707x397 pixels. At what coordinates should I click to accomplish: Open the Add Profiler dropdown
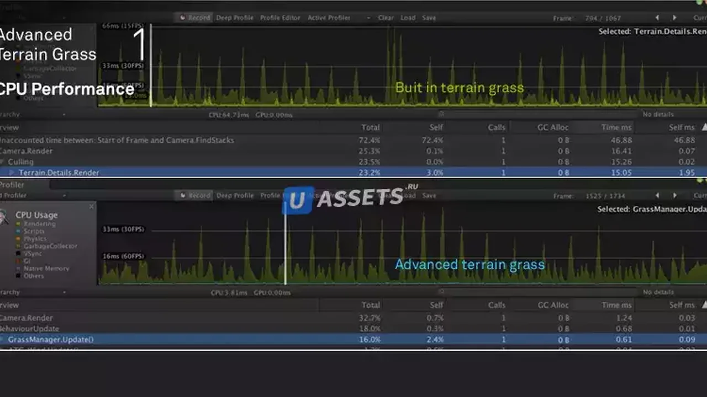pyautogui.click(x=33, y=195)
